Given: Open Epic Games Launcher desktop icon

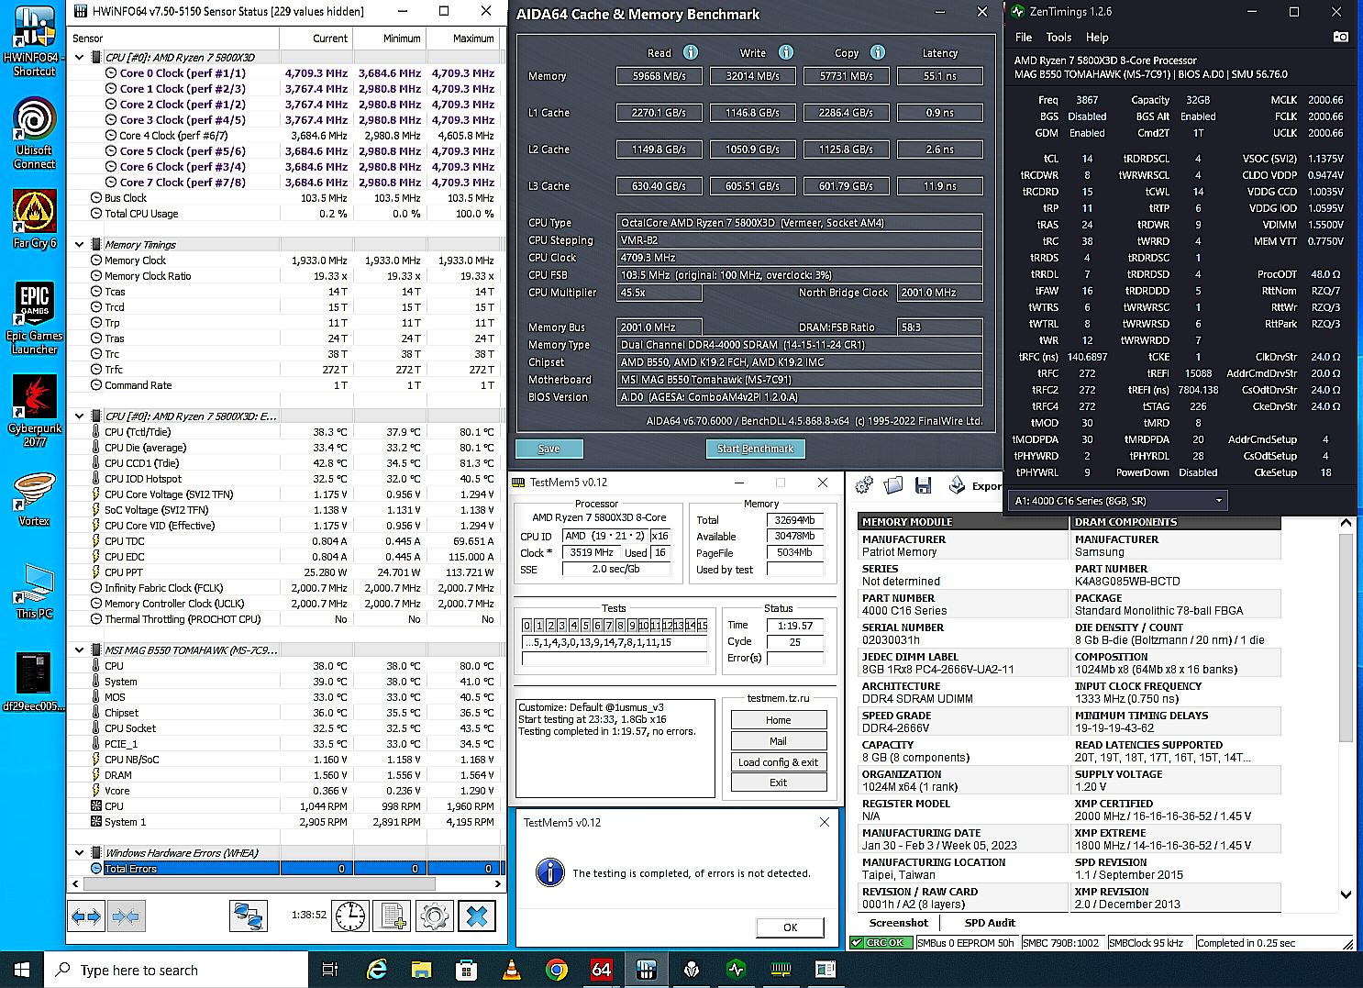Looking at the screenshot, I should point(34,318).
